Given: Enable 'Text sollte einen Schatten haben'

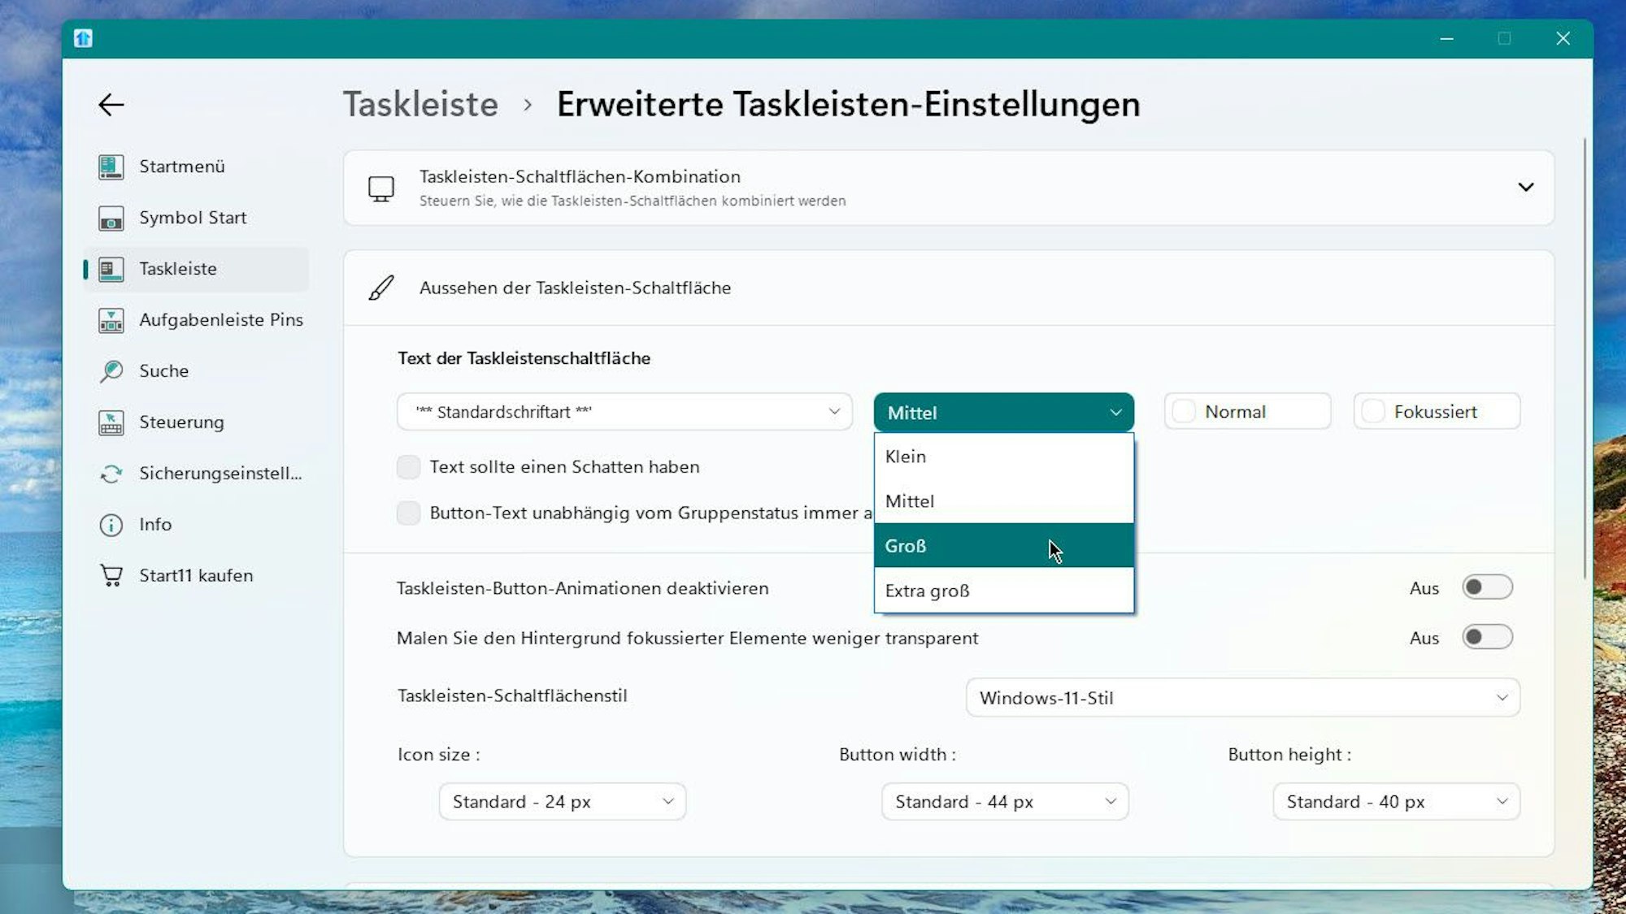Looking at the screenshot, I should coord(409,466).
